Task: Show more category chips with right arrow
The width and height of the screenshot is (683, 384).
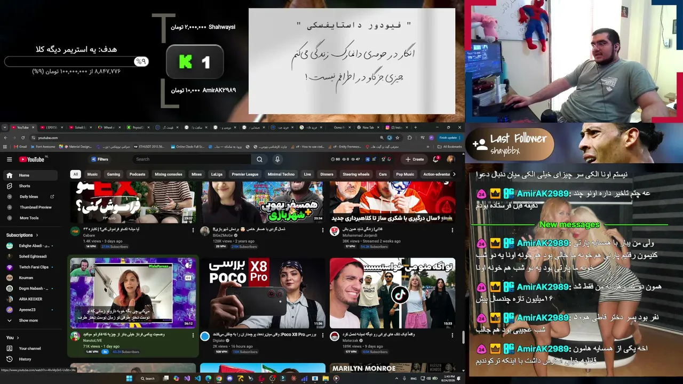Action: tap(454, 174)
